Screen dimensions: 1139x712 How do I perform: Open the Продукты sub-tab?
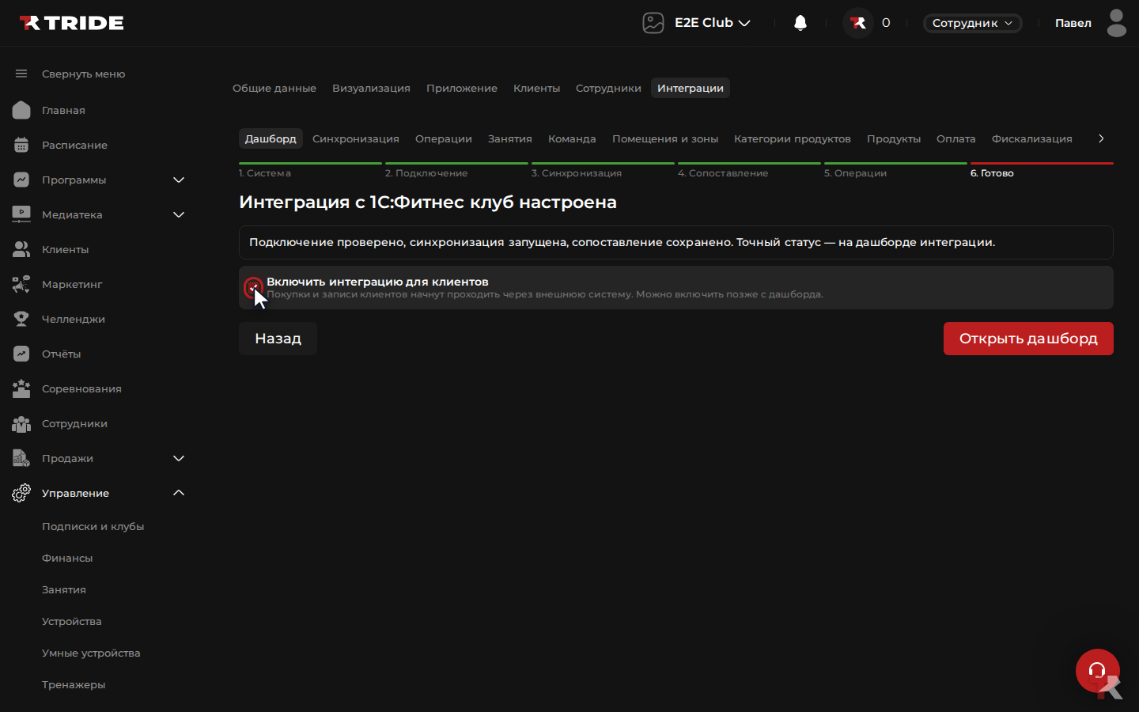coord(894,138)
